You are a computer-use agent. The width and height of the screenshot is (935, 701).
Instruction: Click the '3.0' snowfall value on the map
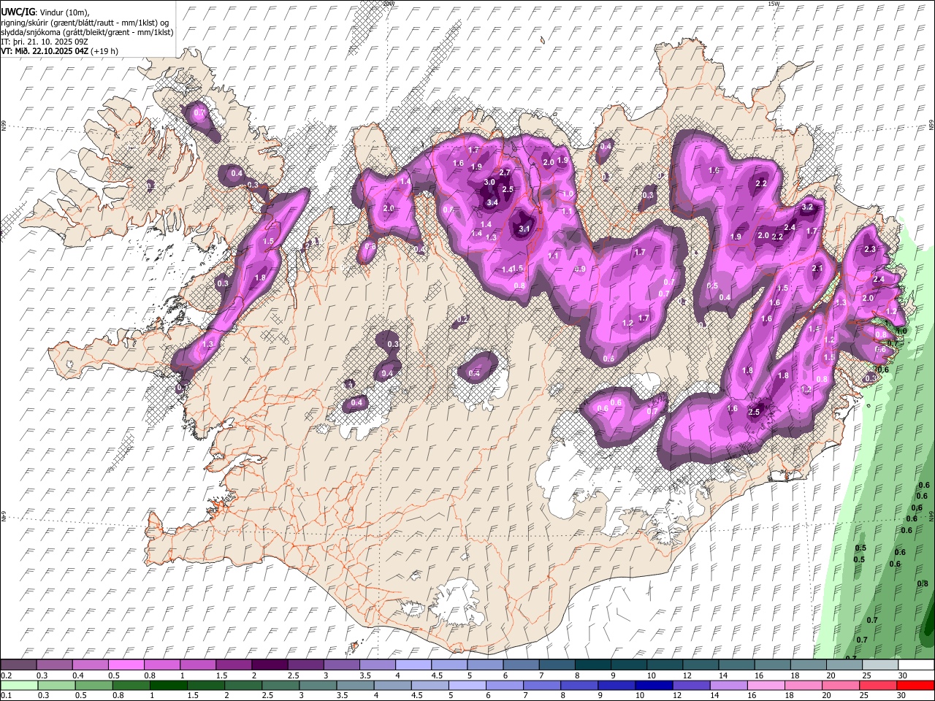pyautogui.click(x=489, y=182)
